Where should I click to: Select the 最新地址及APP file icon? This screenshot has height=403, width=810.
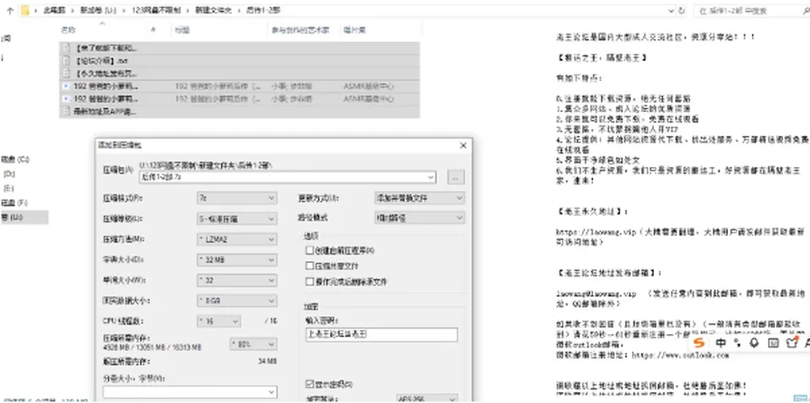[x=66, y=111]
